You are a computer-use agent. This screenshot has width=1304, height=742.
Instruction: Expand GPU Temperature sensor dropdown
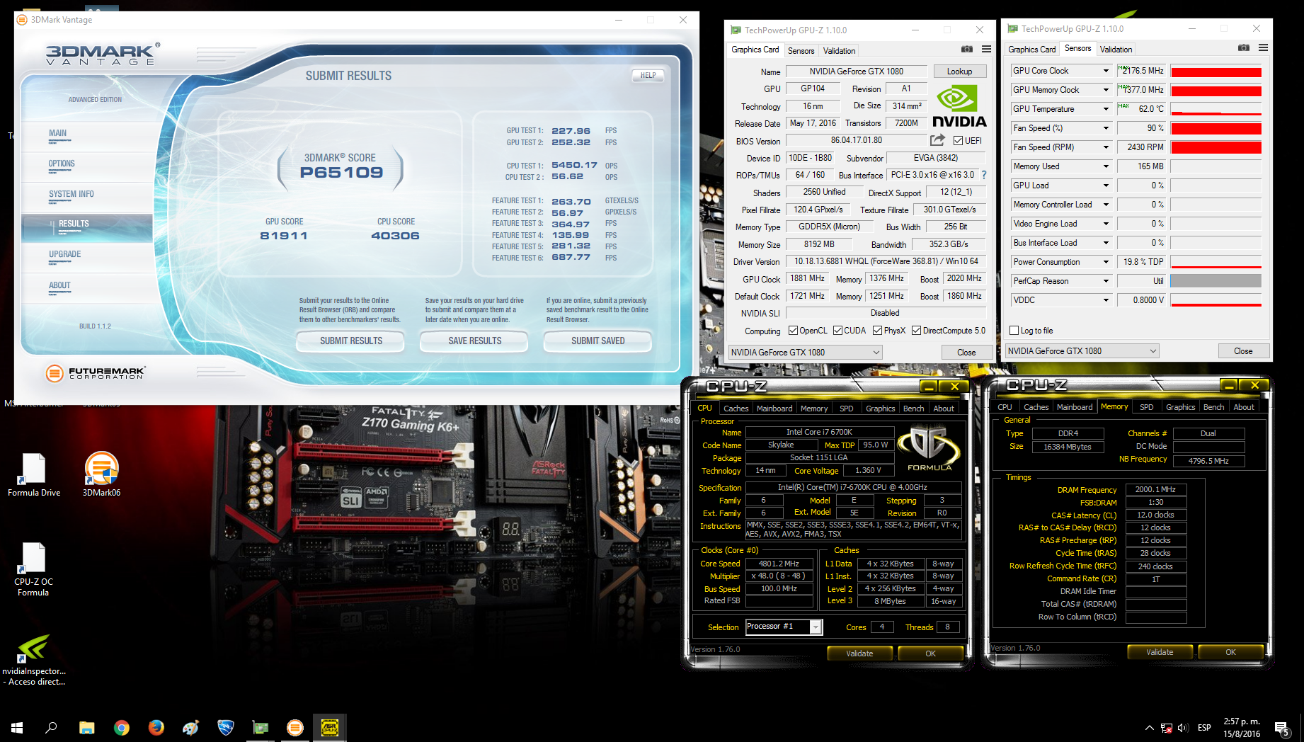1106,109
